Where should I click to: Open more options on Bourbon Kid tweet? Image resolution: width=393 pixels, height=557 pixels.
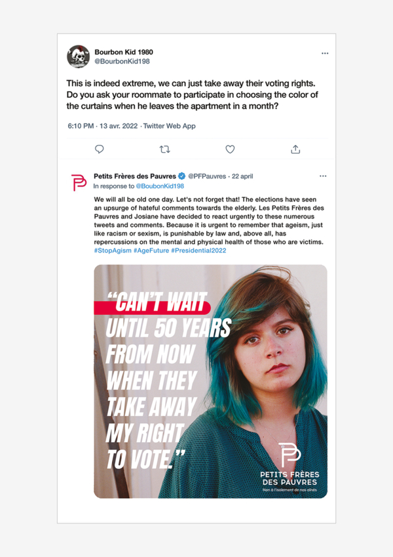[x=325, y=53]
